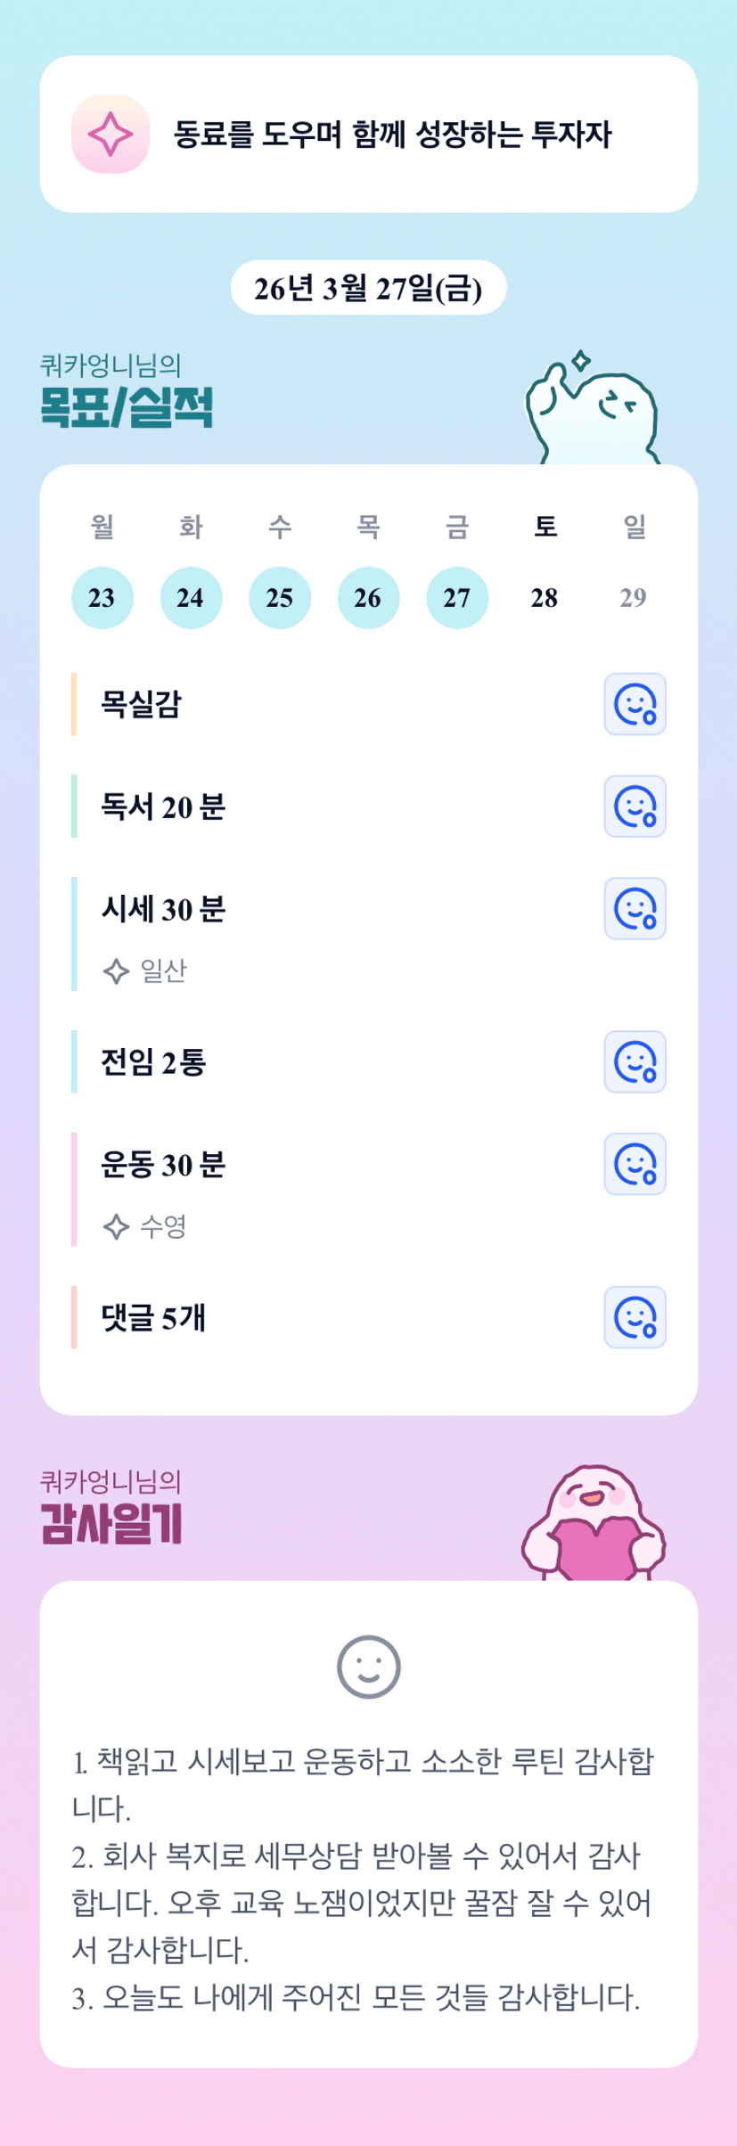Click the gratitude diary text entry

click(364, 1880)
